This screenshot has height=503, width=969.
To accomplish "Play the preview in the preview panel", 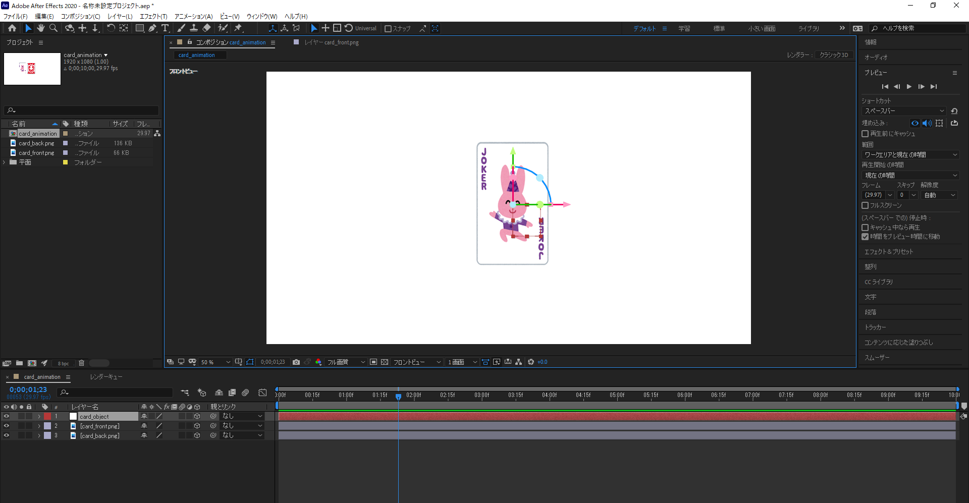I will (908, 86).
